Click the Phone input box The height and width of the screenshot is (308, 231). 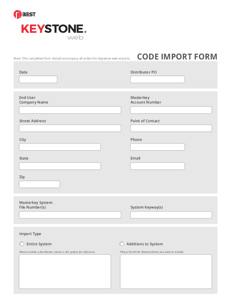pos(157,147)
